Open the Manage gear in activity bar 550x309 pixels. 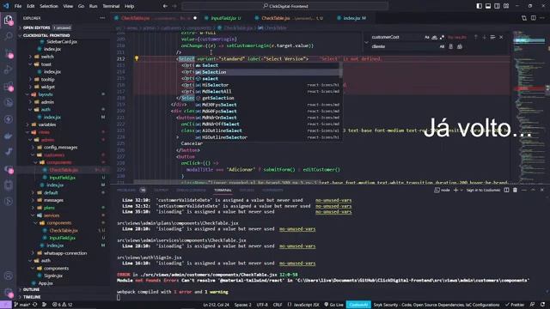(x=8, y=292)
